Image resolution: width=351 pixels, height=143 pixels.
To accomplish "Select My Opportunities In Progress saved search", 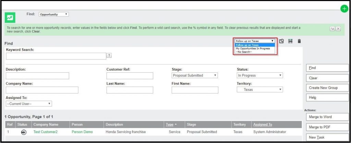I will tap(253, 48).
